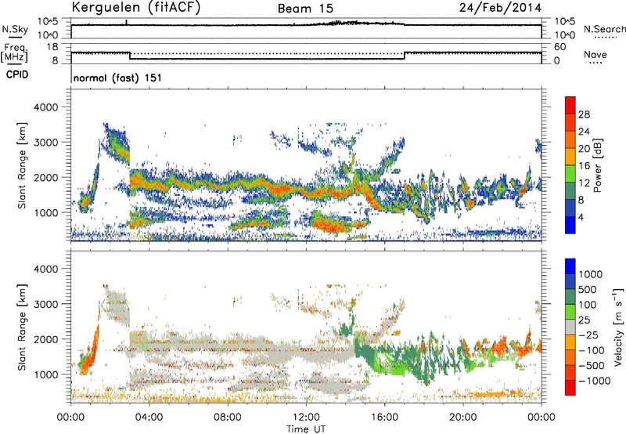Pick the teal 8–12 dB Power colorbar swatch
Screen dimensions: 626x434
[570, 190]
